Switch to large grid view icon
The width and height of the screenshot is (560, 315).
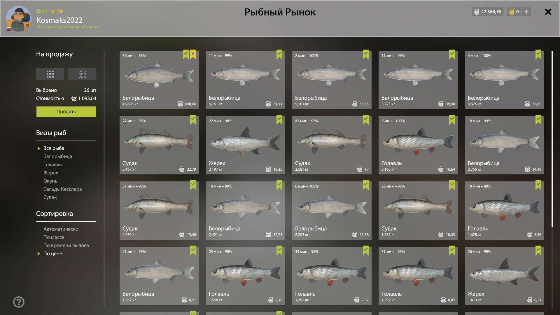(x=50, y=74)
